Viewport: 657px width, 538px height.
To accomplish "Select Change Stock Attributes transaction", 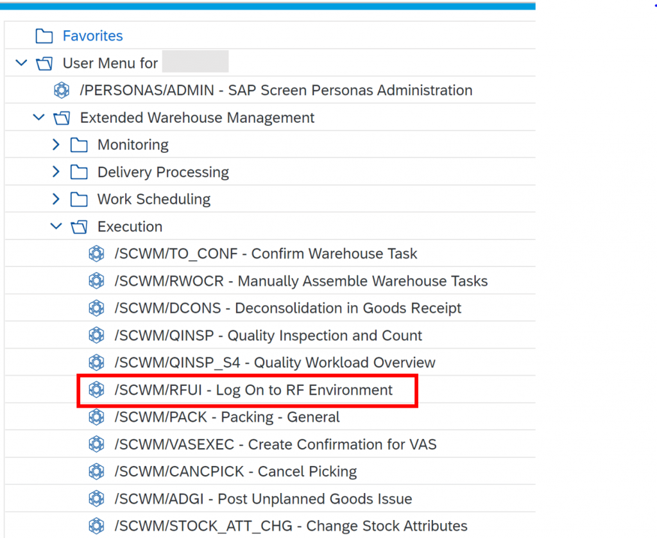I will pos(291,526).
